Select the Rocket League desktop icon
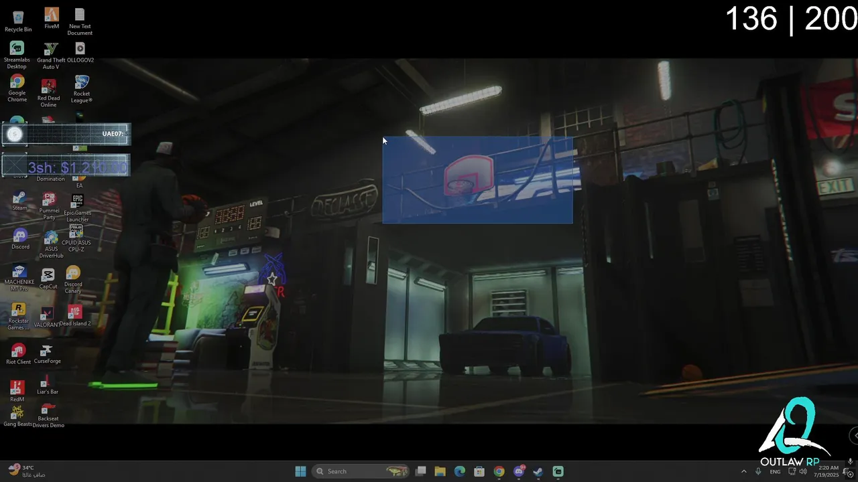 (82, 89)
